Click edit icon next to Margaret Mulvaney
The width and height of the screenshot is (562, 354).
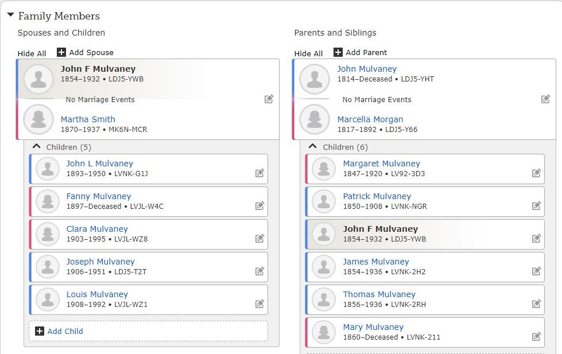pos(537,173)
